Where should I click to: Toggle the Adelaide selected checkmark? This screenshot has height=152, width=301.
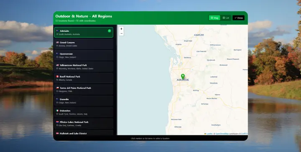(x=110, y=30)
